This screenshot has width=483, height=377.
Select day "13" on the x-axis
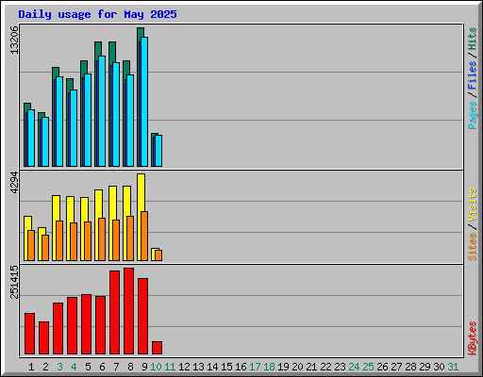[198, 367]
